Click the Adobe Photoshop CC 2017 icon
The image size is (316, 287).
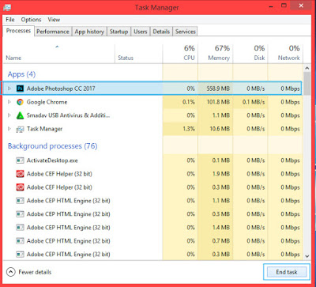pyautogui.click(x=20, y=89)
